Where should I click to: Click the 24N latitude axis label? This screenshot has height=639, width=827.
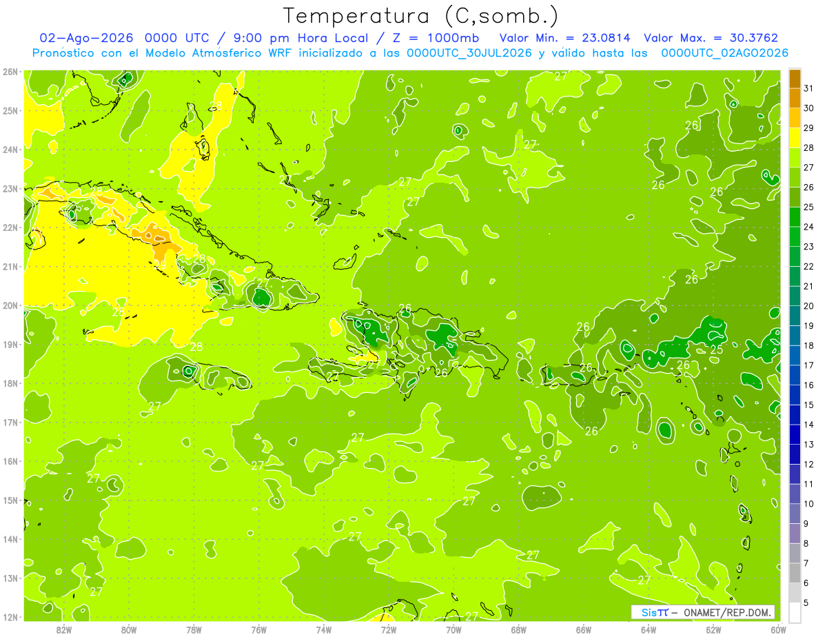coord(10,150)
